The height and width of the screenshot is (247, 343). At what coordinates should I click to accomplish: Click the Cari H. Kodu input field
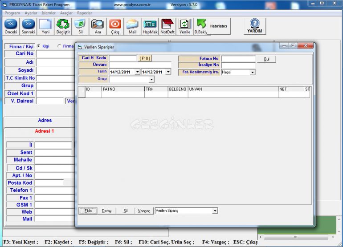(x=122, y=58)
